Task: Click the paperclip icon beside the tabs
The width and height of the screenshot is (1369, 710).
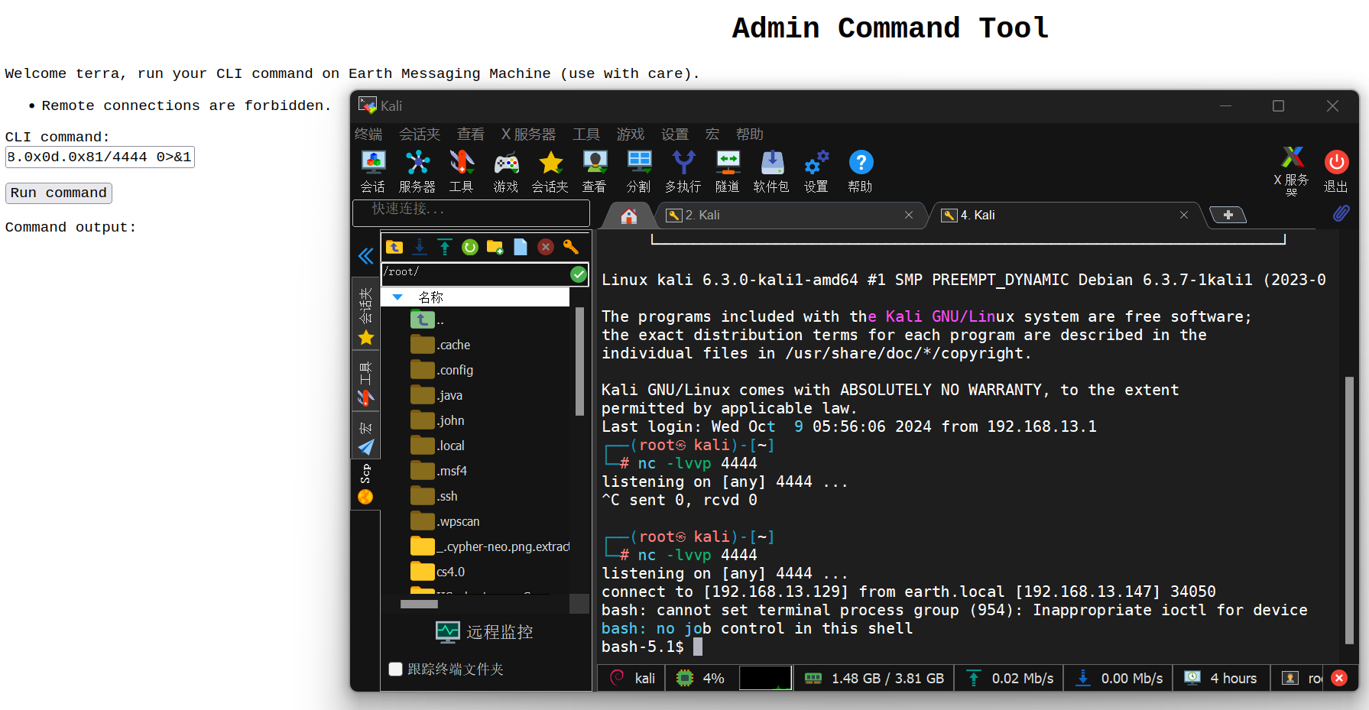Action: pyautogui.click(x=1341, y=213)
